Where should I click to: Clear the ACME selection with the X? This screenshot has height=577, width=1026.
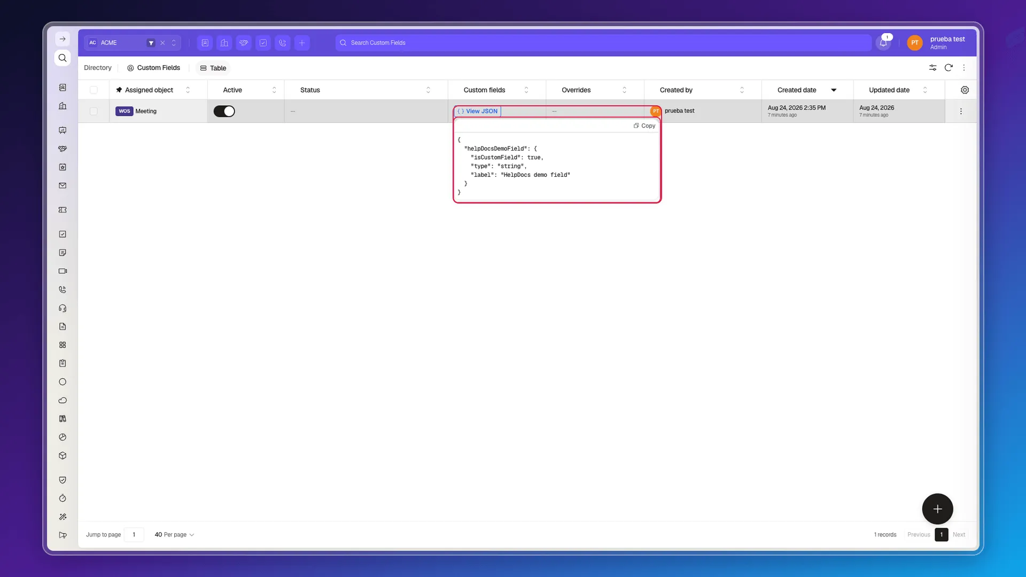click(162, 43)
